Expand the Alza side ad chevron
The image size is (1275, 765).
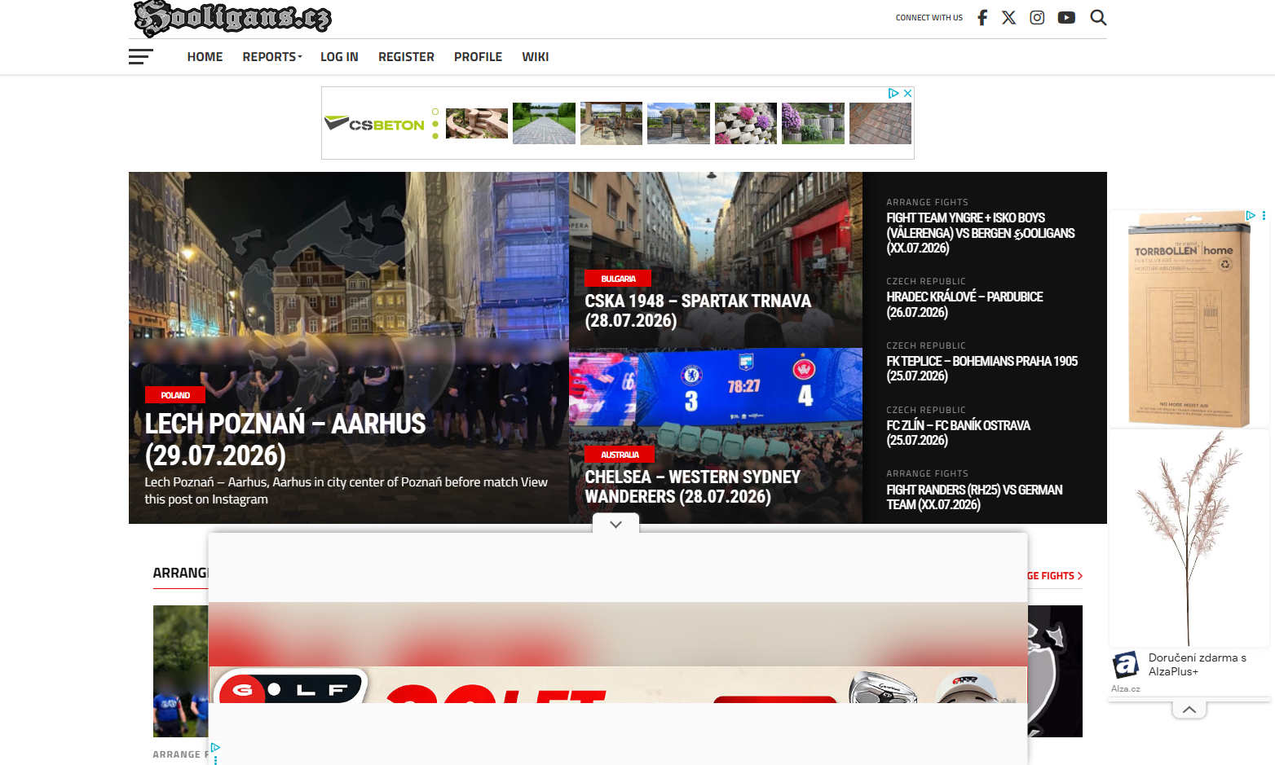pyautogui.click(x=1189, y=710)
